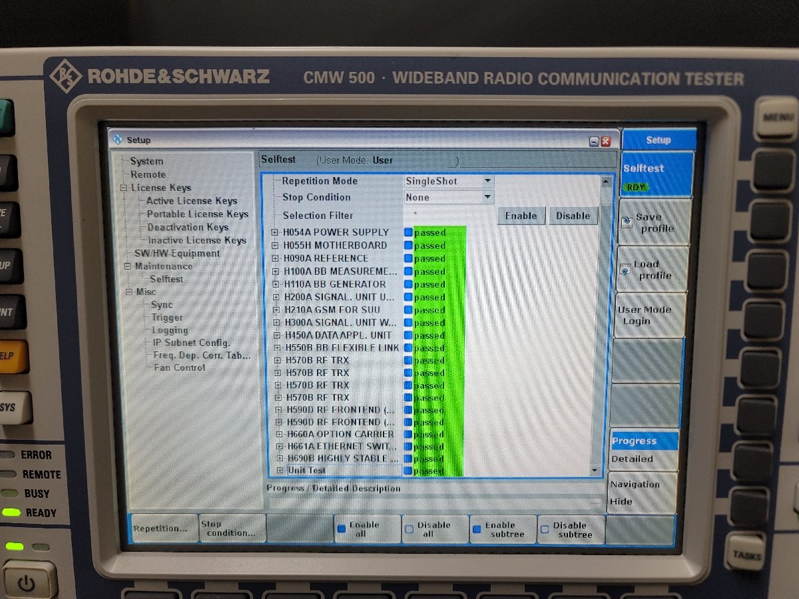
Task: Click the scrollbar down arrow
Action: (595, 471)
